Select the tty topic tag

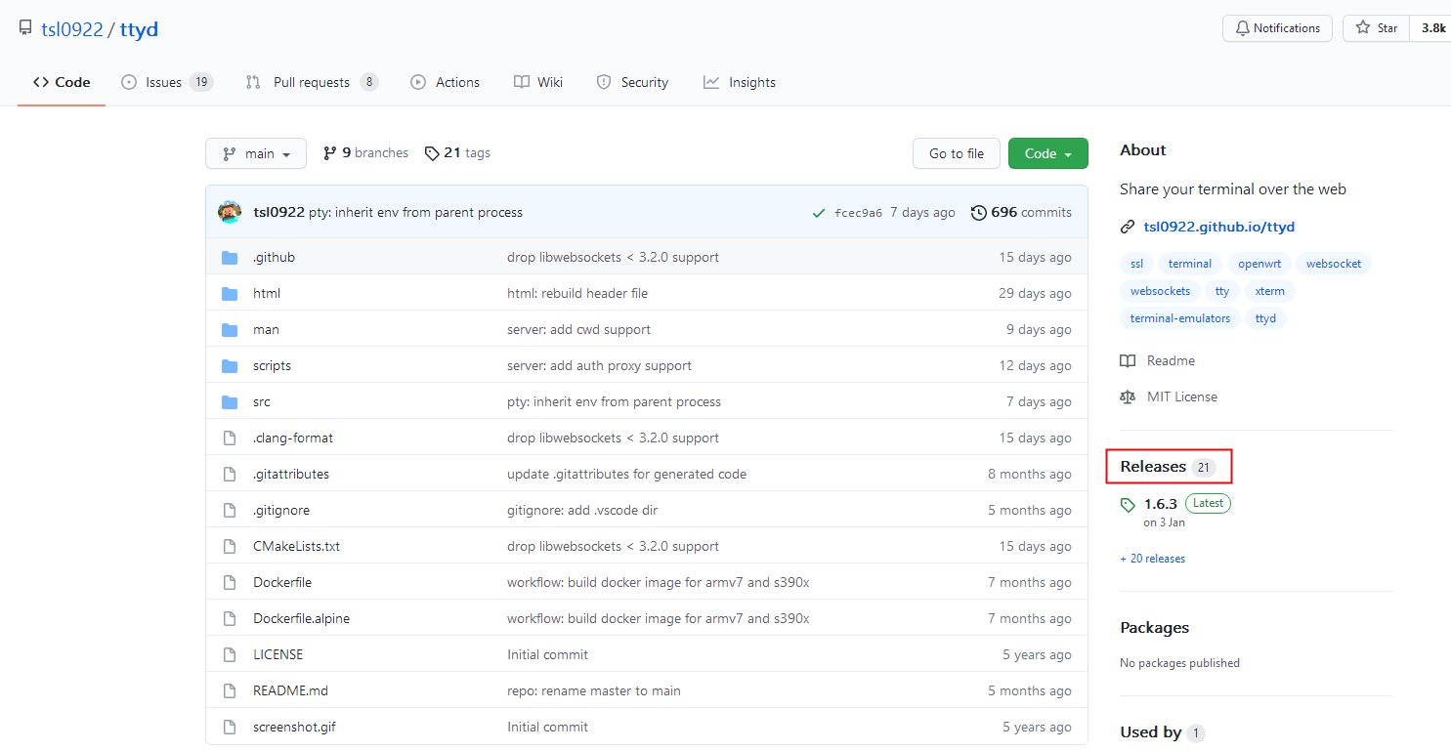coord(1222,291)
